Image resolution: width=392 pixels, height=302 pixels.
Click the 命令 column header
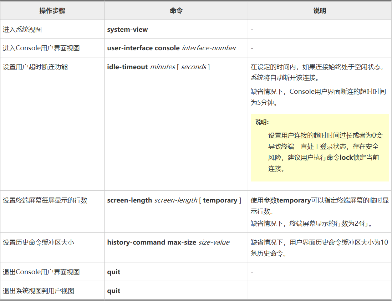(x=176, y=10)
